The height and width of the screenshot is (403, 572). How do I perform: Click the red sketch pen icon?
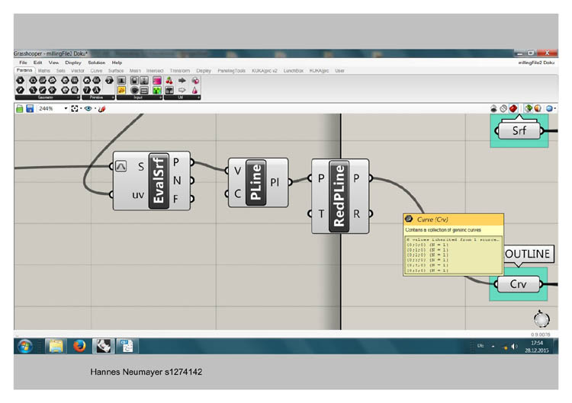click(102, 109)
